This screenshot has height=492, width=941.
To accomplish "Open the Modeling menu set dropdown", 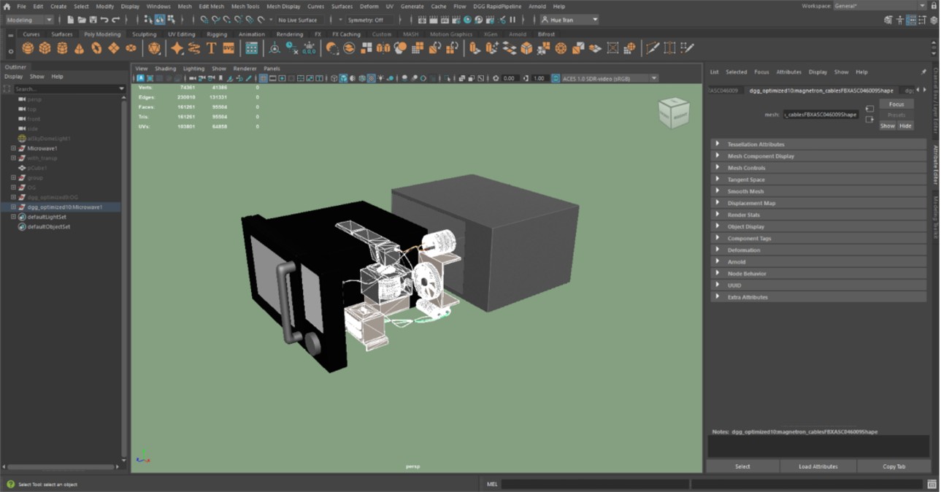I will click(29, 20).
